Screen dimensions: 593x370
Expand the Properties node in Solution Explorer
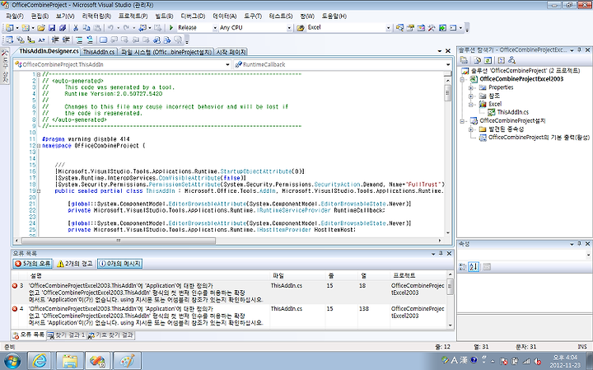coord(471,88)
